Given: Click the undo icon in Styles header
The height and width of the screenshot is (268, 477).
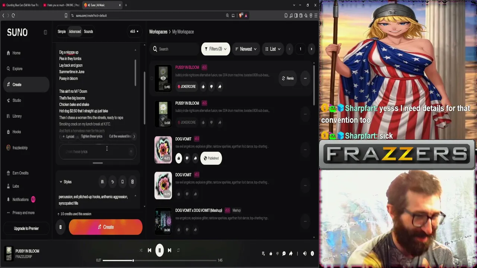Looking at the screenshot, I should click(x=113, y=182).
